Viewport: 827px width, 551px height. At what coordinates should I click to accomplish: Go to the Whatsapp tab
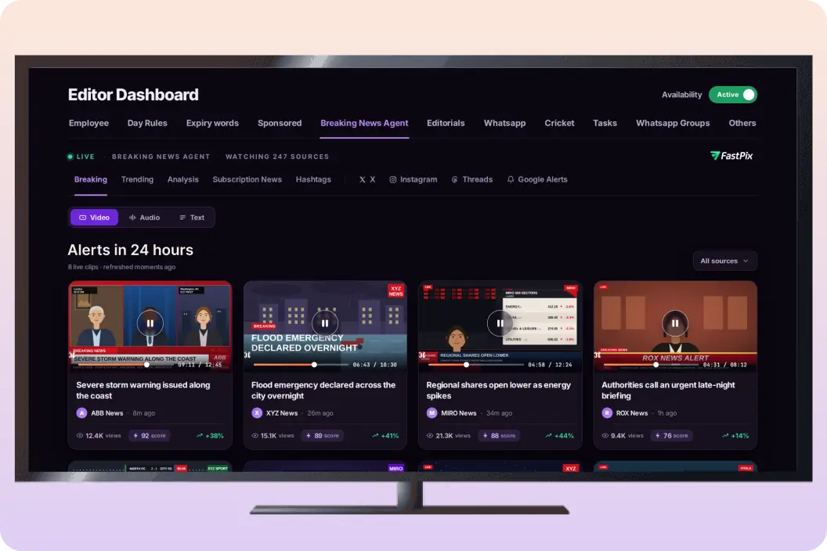505,123
